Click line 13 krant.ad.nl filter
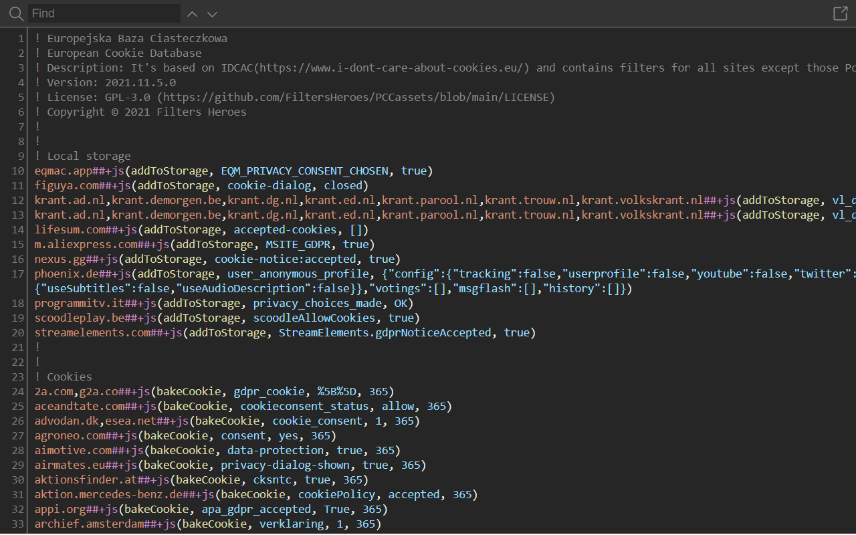Viewport: 856px width, 535px height. tap(445, 215)
